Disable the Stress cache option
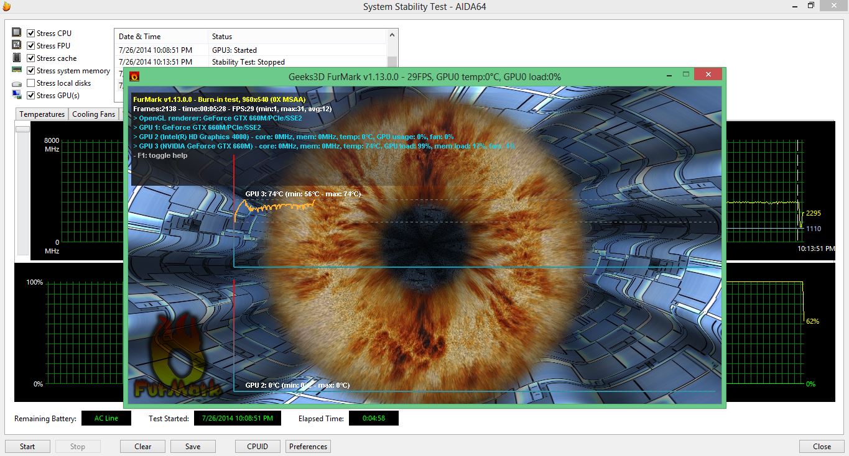This screenshot has height=456, width=849. [31, 58]
